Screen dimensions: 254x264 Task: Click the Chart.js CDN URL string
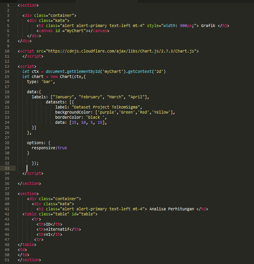121,51
